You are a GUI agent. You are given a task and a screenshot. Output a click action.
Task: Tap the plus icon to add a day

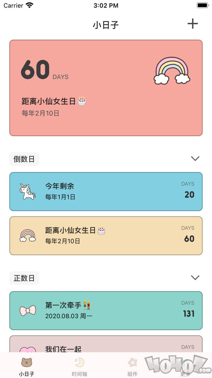192,24
